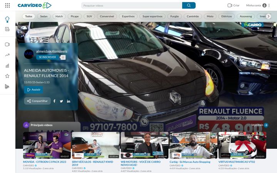Go to the Carvídeo logo homepage
Viewport: 277px width, 173px height.
(x=35, y=5)
